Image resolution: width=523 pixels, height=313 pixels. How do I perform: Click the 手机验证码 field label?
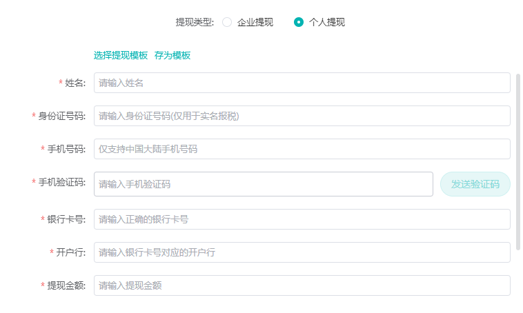coord(61,182)
